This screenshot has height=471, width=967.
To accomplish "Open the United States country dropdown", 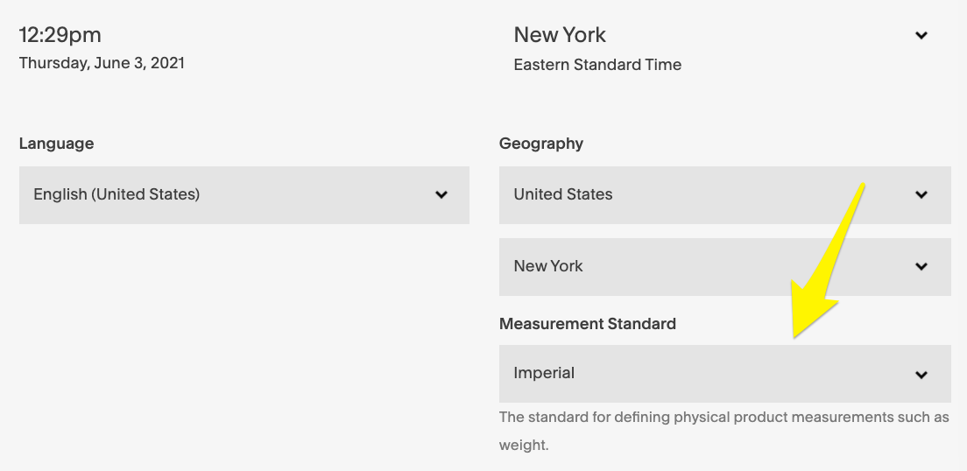I will [724, 195].
